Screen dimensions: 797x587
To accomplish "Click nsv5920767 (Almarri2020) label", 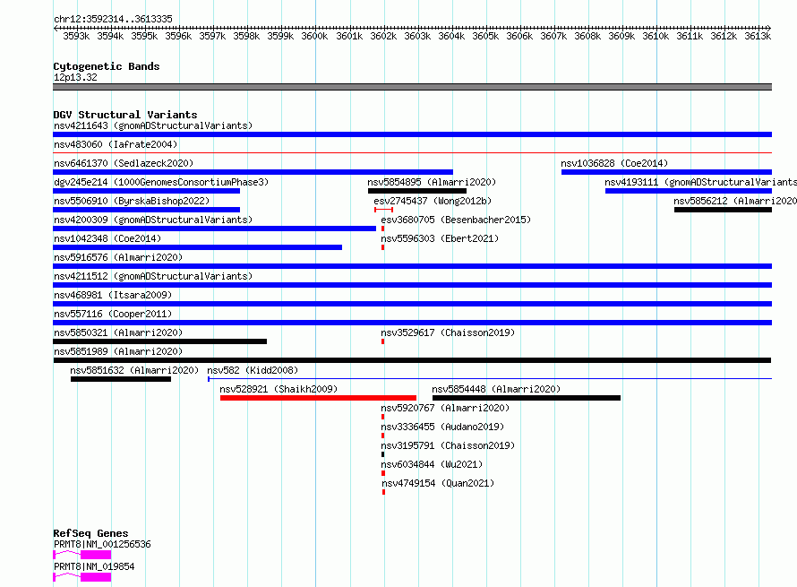I will [x=445, y=408].
